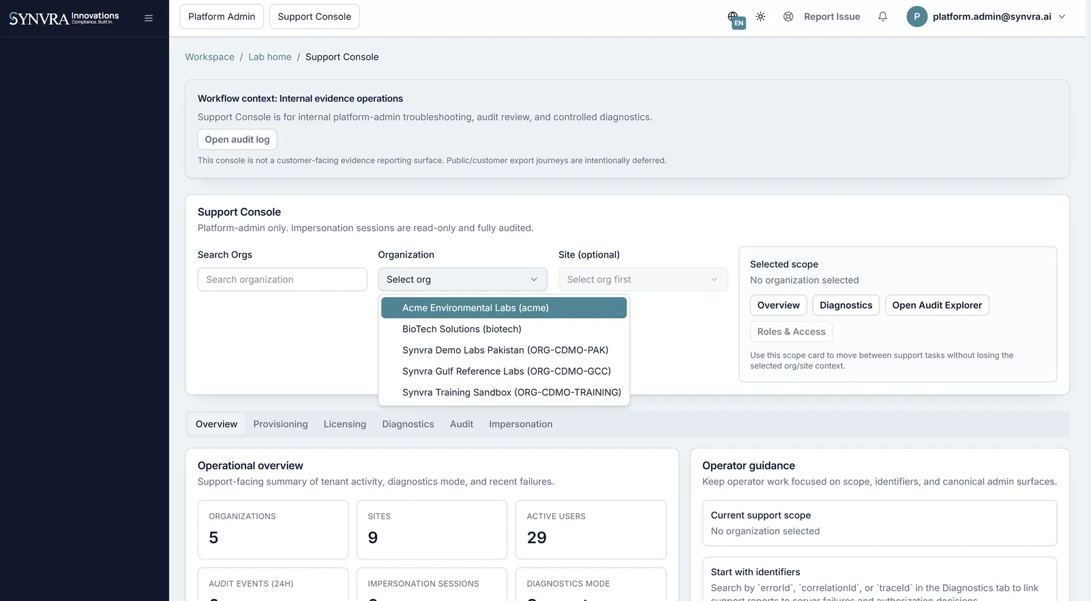Image resolution: width=1091 pixels, height=601 pixels.
Task: Switch to the Diagnostics tab
Action: pyautogui.click(x=408, y=424)
